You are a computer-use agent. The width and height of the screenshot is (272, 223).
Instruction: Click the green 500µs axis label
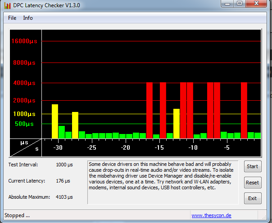coord(24,124)
